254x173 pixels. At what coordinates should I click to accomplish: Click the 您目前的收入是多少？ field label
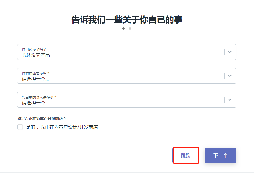point(39,97)
